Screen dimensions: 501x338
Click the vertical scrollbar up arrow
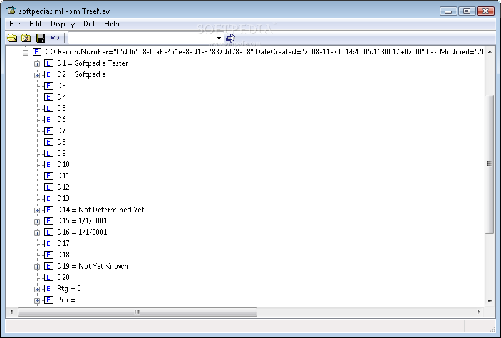click(x=490, y=52)
